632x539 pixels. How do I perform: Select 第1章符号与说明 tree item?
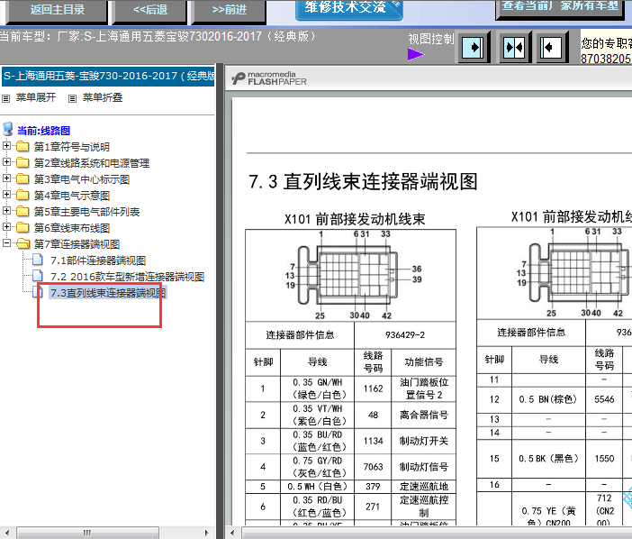coord(72,147)
